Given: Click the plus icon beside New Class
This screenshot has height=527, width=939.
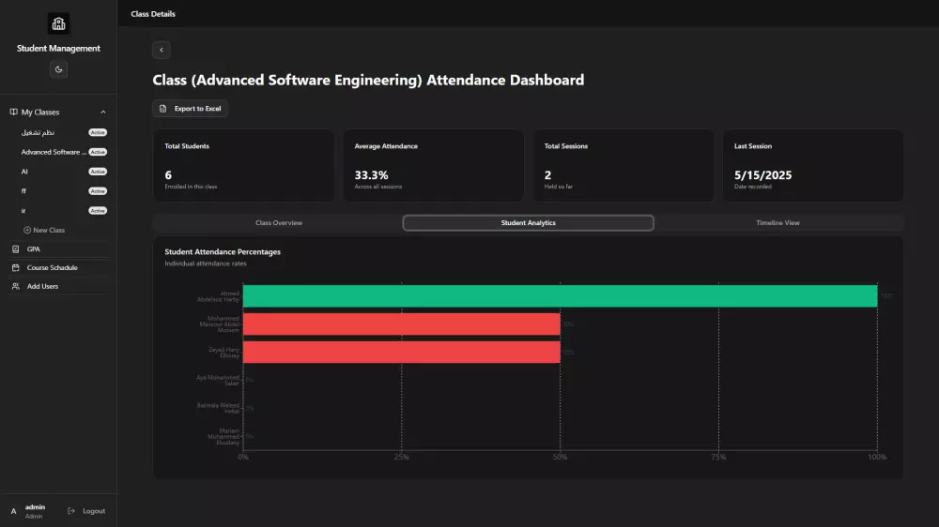Looking at the screenshot, I should click(x=27, y=231).
